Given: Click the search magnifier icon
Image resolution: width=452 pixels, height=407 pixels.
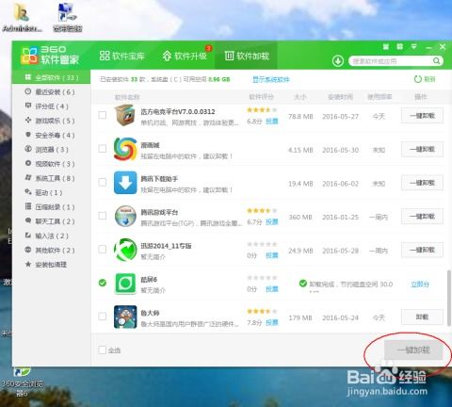Looking at the screenshot, I should (x=436, y=60).
